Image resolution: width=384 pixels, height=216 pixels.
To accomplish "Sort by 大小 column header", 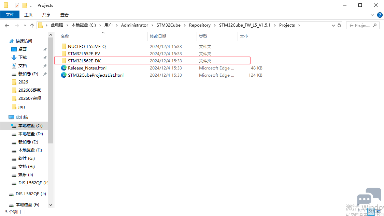I will pos(244,36).
